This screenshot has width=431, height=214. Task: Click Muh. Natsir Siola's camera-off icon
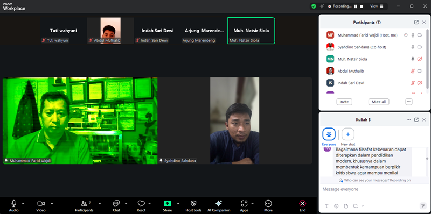pos(420,59)
